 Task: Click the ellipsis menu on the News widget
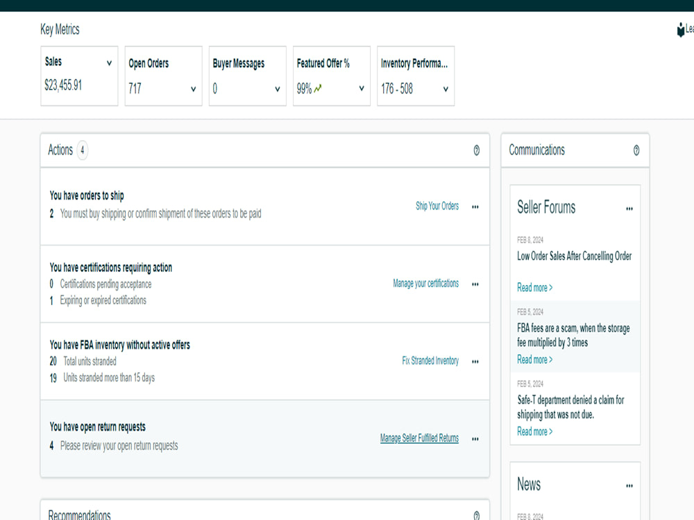tap(629, 485)
